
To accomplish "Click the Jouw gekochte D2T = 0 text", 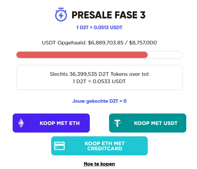I will [x=99, y=101].
